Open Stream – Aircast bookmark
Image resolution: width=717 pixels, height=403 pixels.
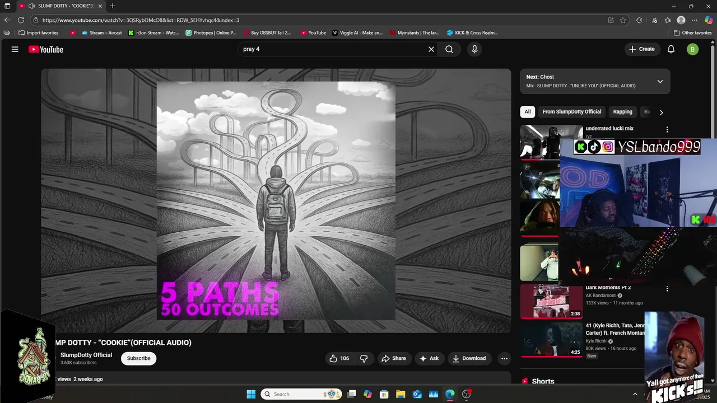(103, 32)
